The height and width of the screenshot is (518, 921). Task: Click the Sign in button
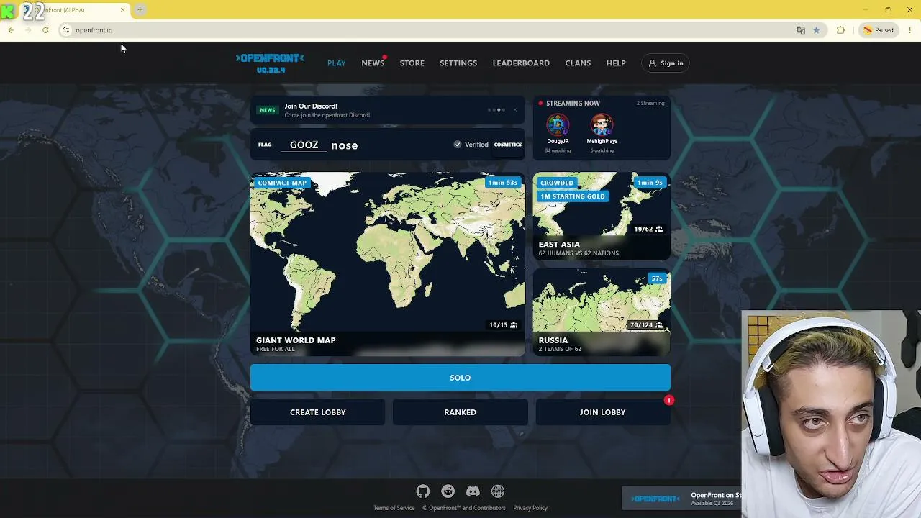click(x=666, y=63)
